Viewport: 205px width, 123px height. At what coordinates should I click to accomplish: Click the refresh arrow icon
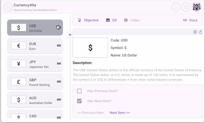pyautogui.click(x=200, y=32)
